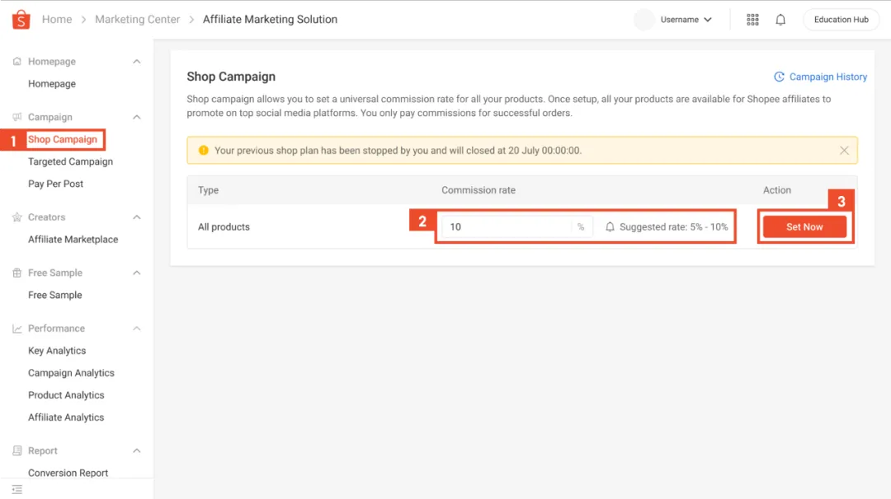The height and width of the screenshot is (499, 891).
Task: Click the Free Sample gift icon
Action: (17, 273)
